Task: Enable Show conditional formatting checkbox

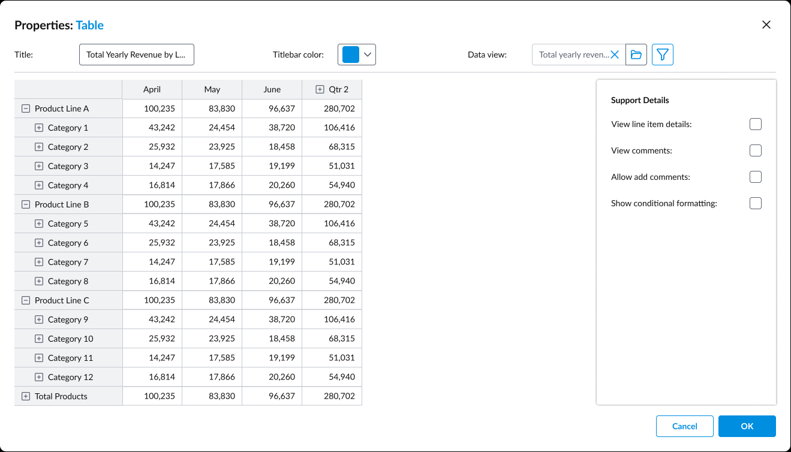Action: (755, 203)
